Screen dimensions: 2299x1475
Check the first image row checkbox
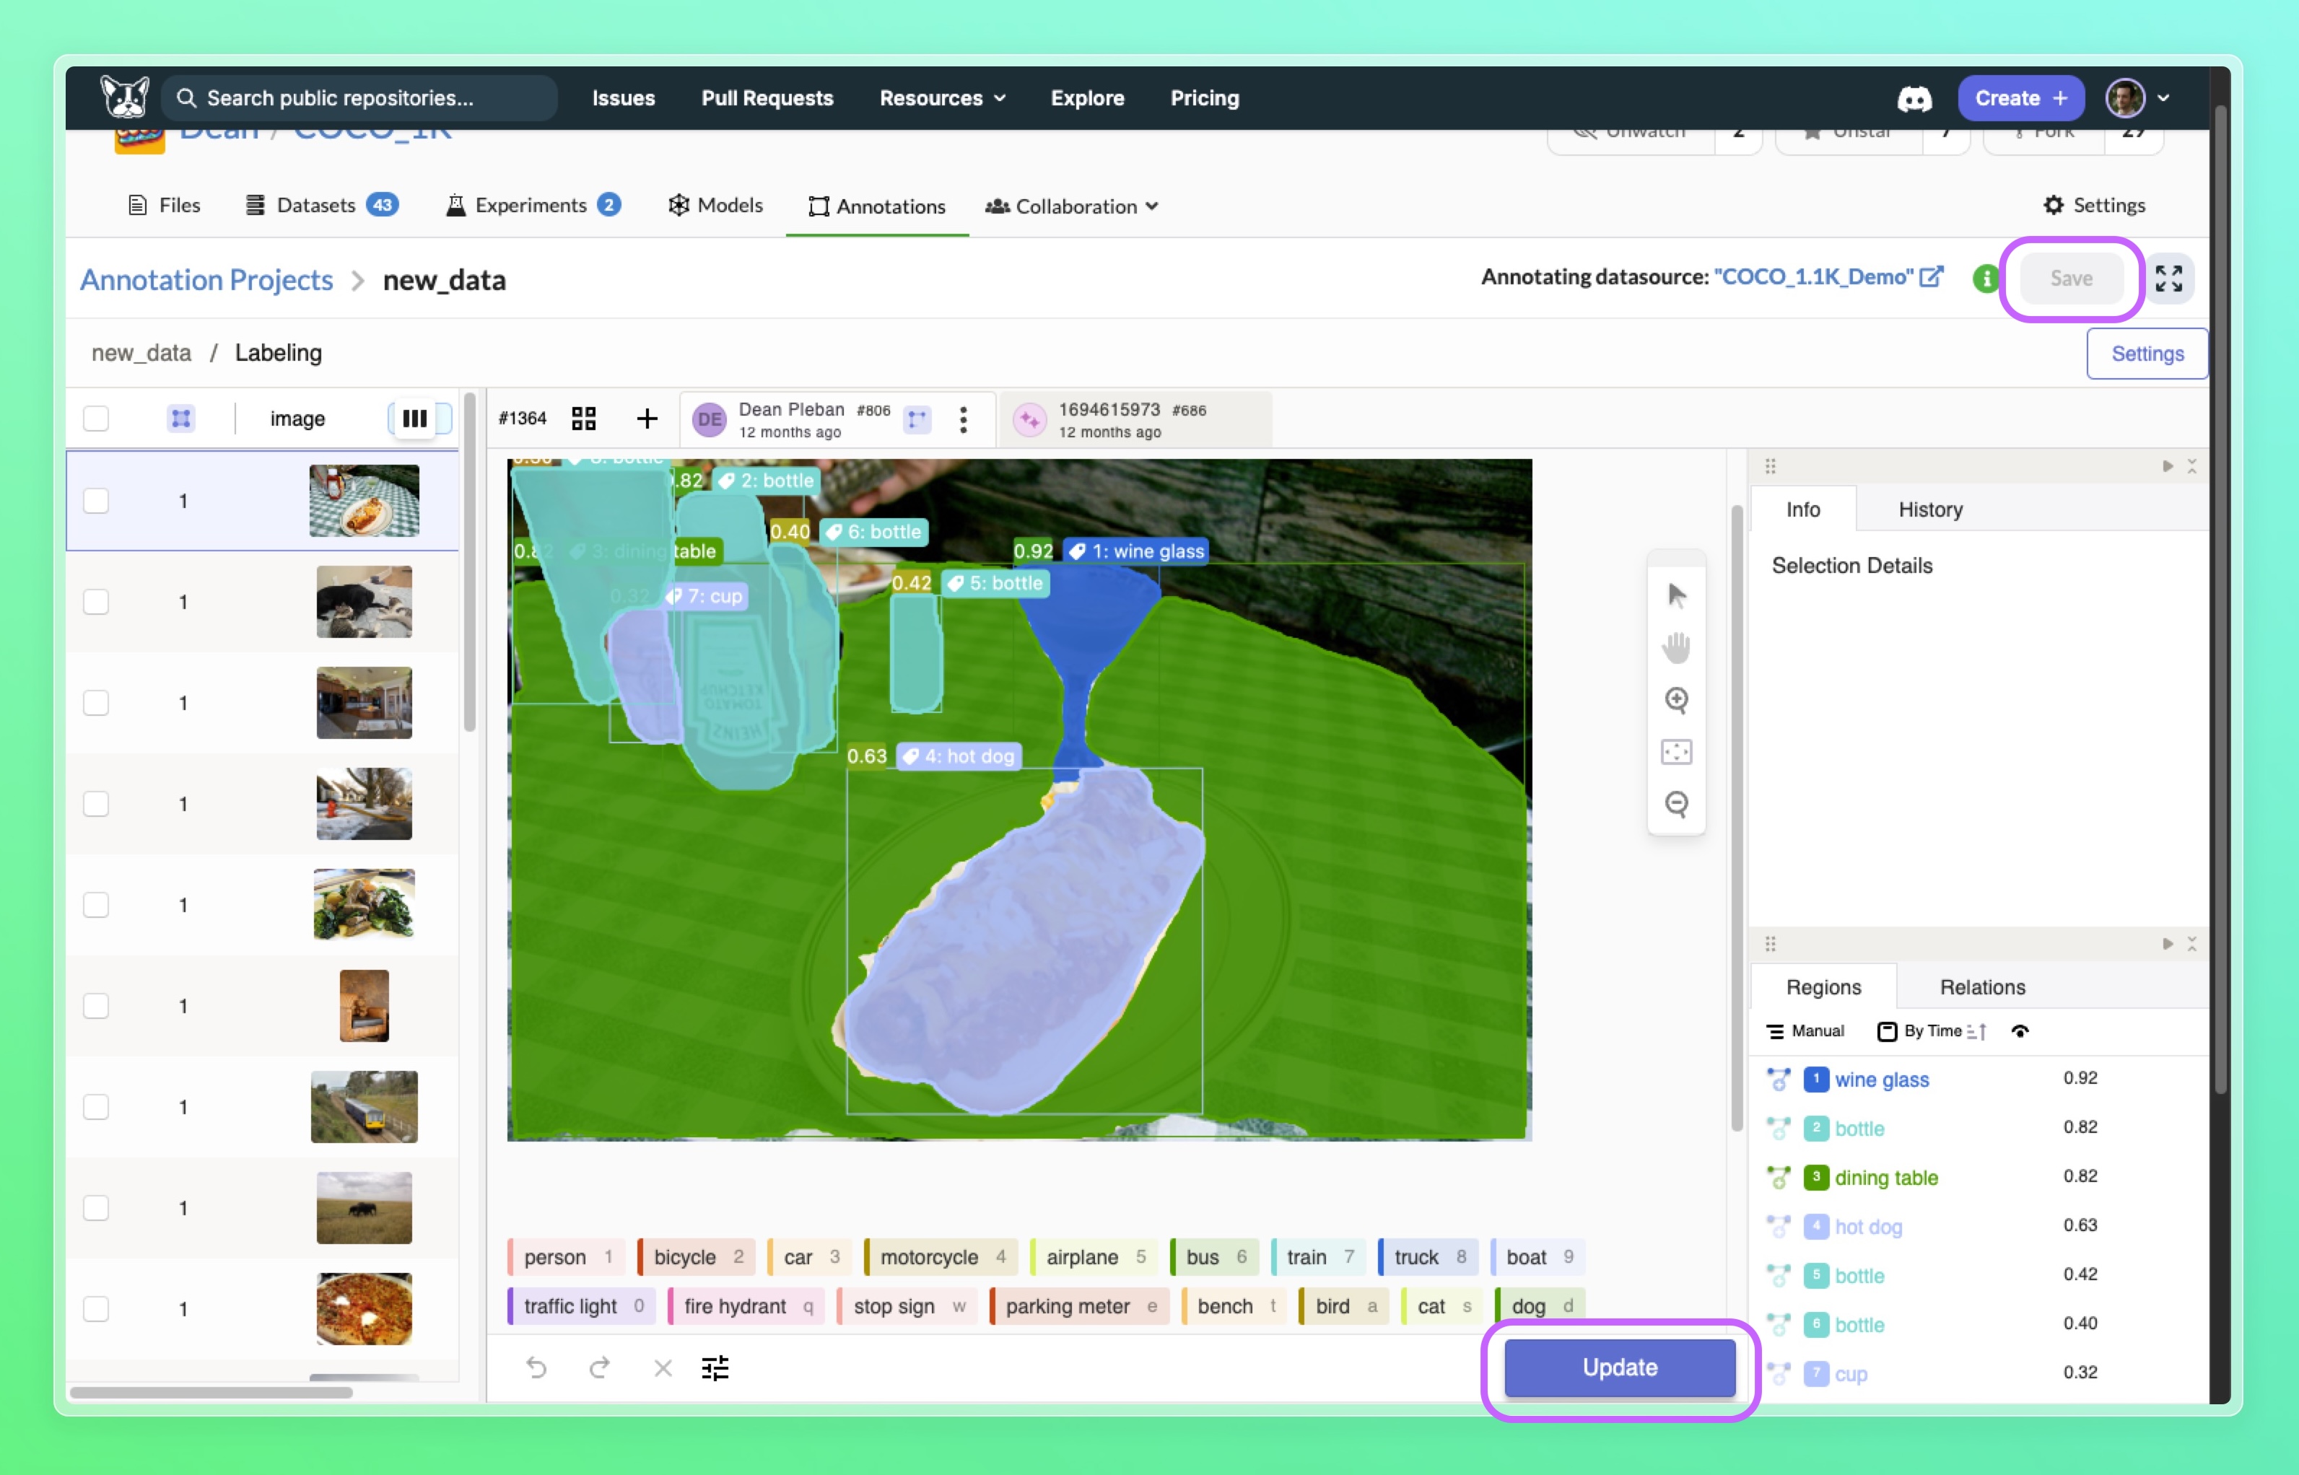pyautogui.click(x=95, y=498)
